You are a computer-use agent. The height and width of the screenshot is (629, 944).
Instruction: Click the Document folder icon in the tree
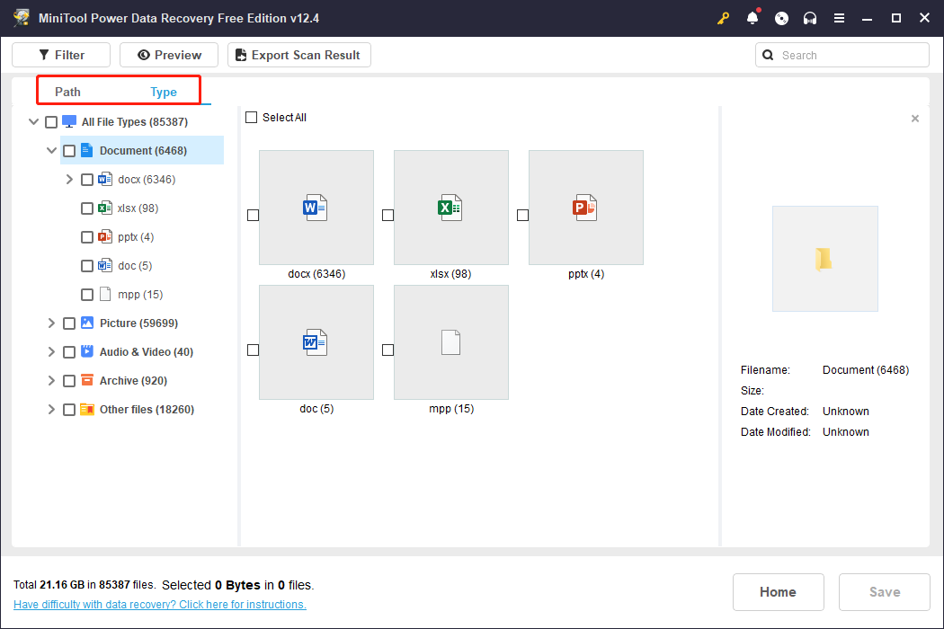[86, 150]
